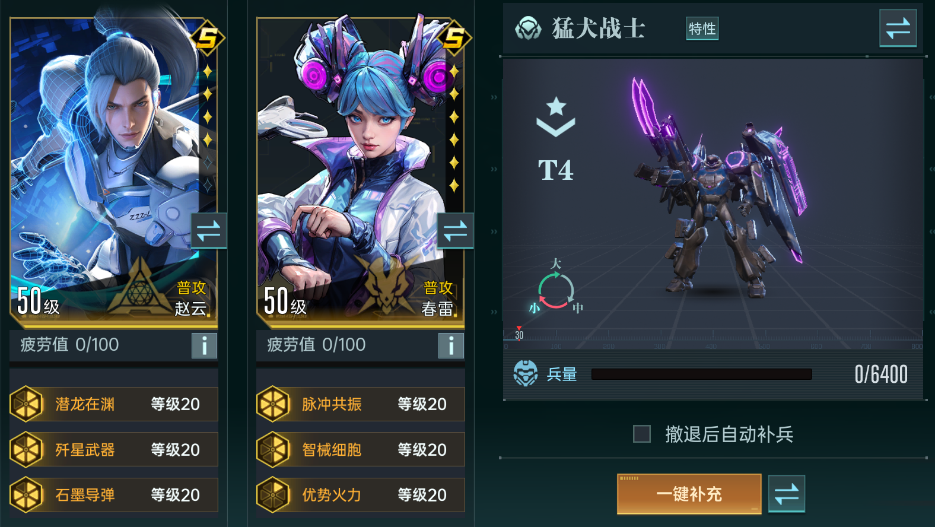
Task: Click the 一键补充 button
Action: 689,494
